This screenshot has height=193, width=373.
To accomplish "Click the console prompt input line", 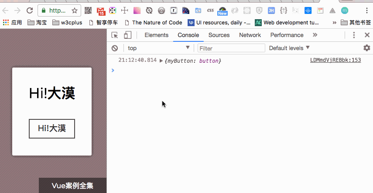I will 240,70.
